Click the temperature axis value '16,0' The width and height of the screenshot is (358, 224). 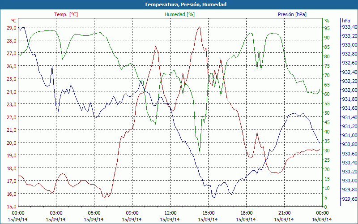pyautogui.click(x=12, y=194)
